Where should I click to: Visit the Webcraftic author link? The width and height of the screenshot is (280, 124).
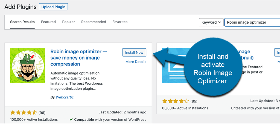click(65, 97)
